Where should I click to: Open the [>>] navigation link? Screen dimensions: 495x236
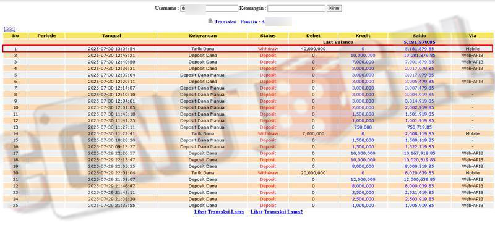pyautogui.click(x=9, y=28)
